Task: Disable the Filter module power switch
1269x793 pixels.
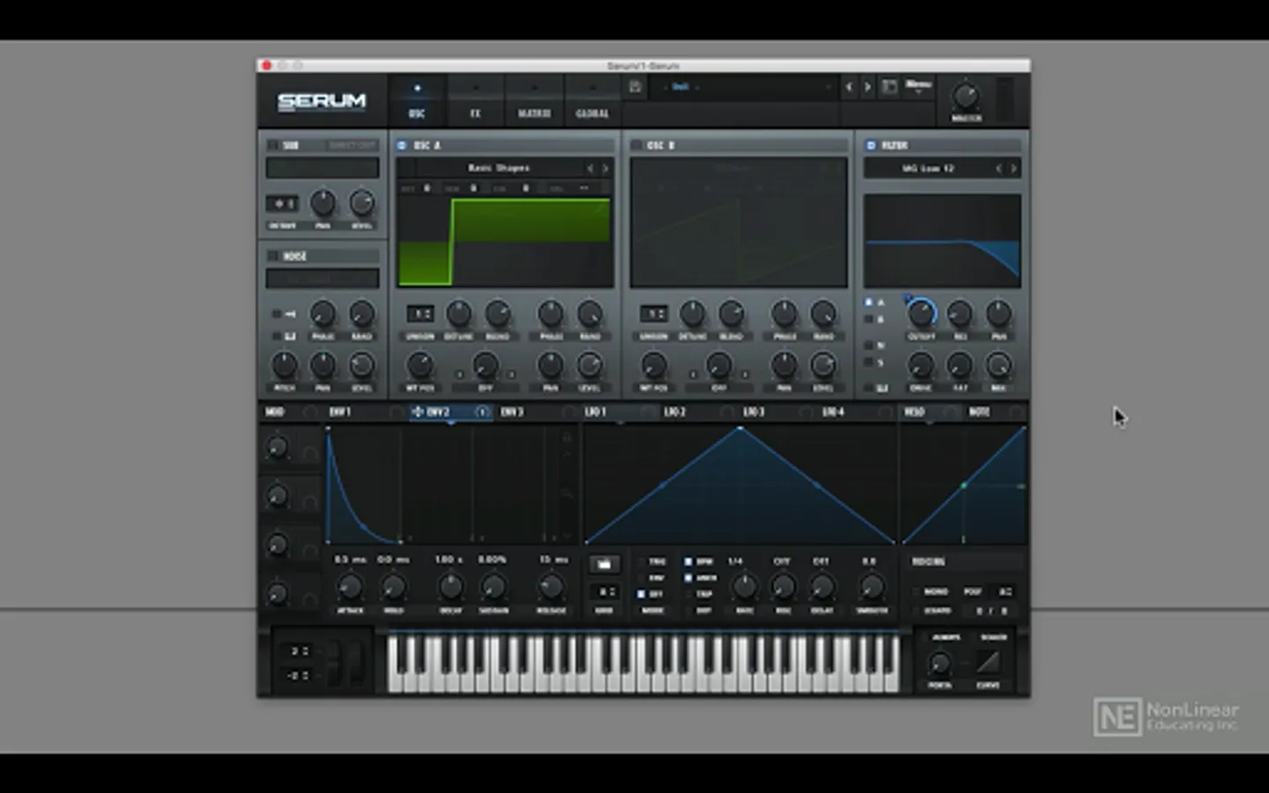Action: [871, 145]
